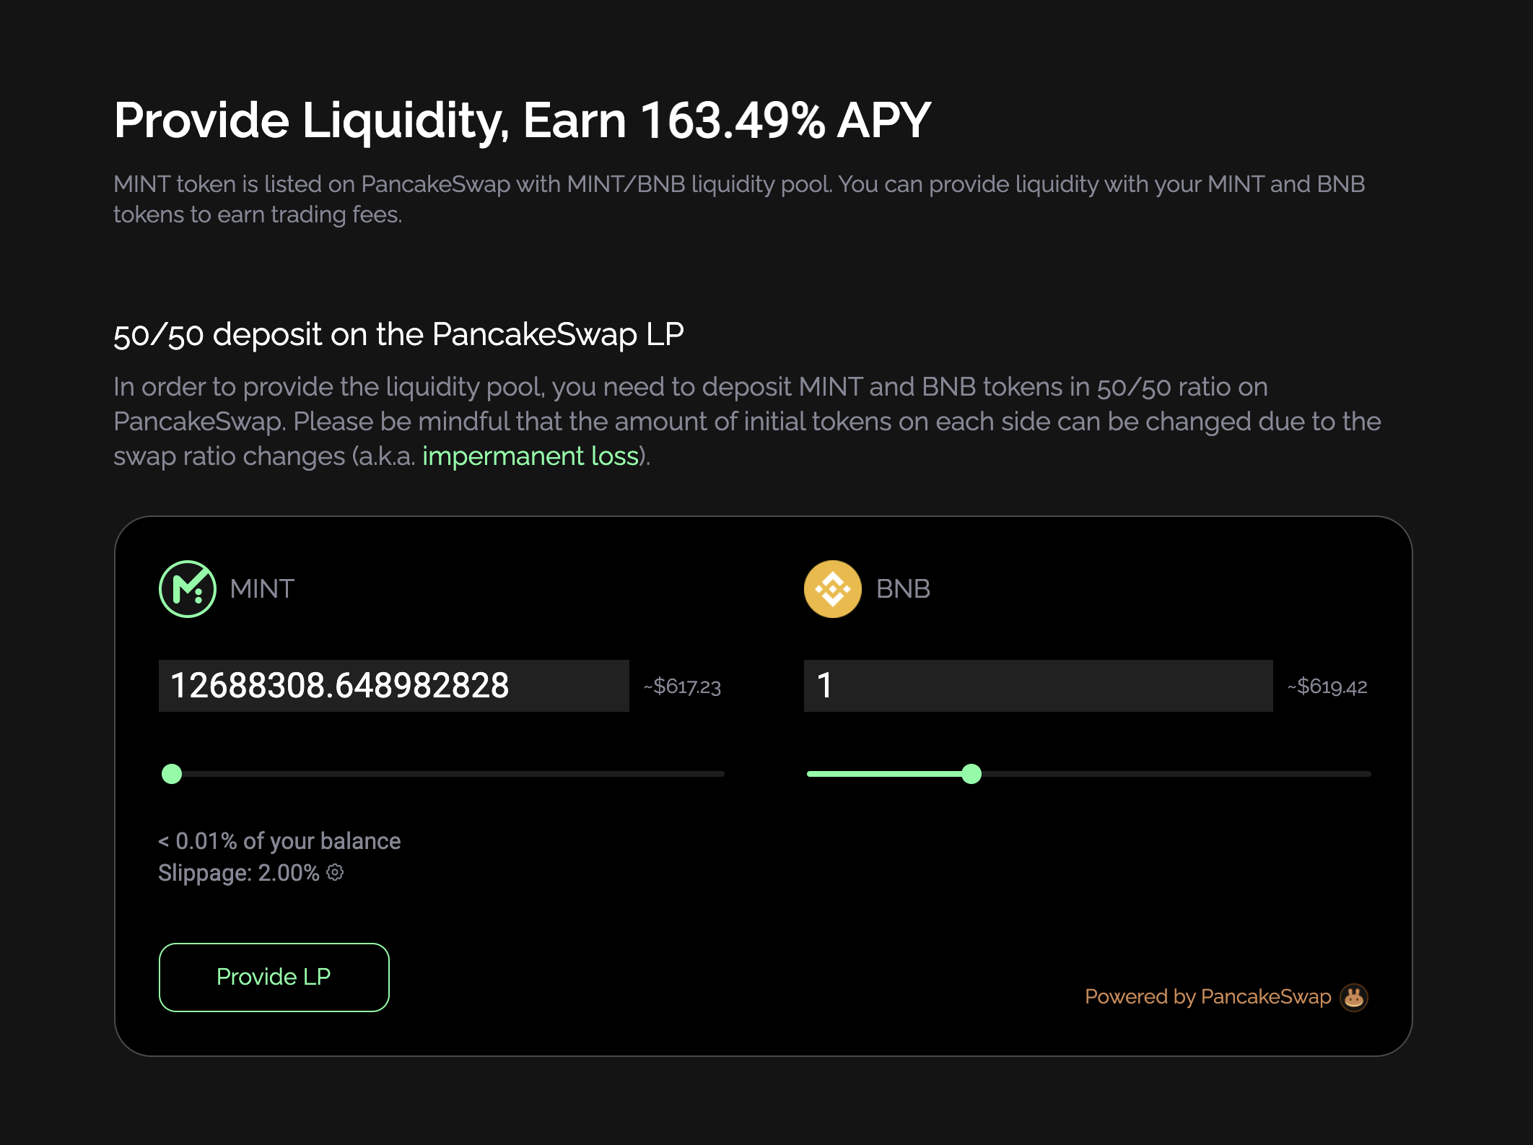1533x1145 pixels.
Task: Click the PancakeSwap bunny icon
Action: pos(1354,997)
